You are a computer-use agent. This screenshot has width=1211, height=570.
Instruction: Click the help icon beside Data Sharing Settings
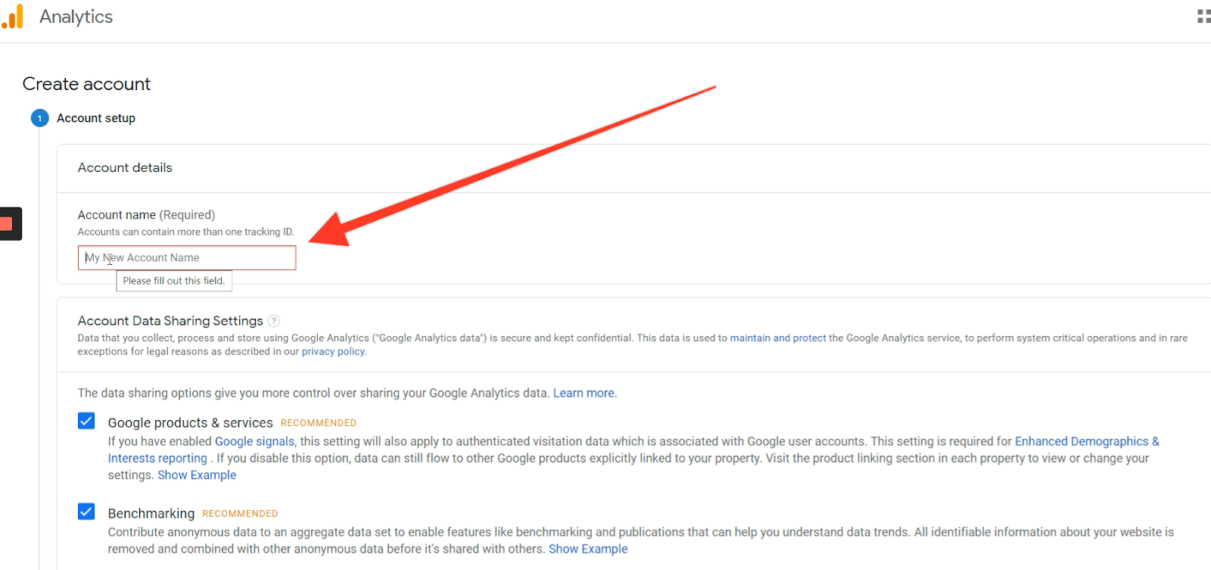coord(274,321)
